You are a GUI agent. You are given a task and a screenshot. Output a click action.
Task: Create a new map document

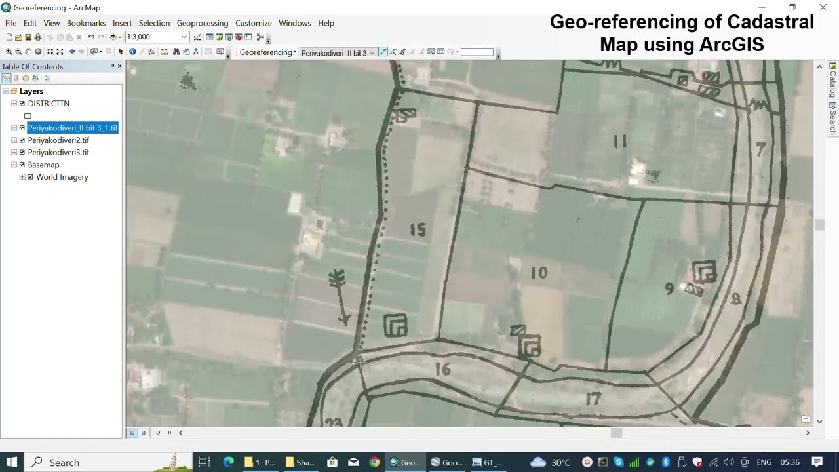tap(9, 37)
